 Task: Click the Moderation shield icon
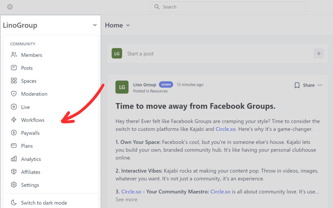pyautogui.click(x=14, y=94)
